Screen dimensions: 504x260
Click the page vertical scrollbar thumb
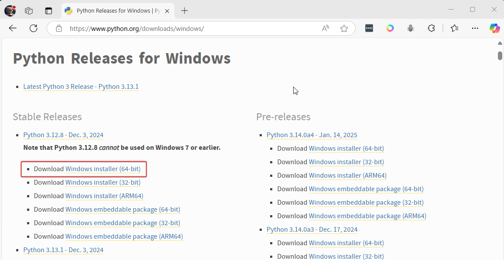(500, 55)
